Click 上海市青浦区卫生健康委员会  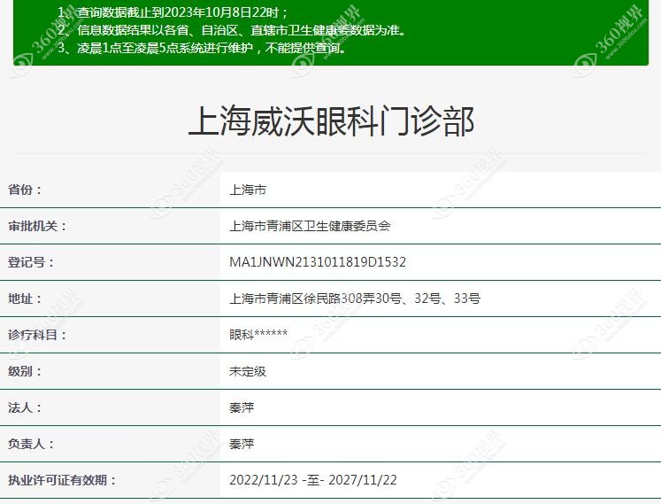coord(310,226)
